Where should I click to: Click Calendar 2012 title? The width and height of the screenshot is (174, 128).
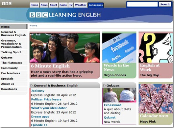click(x=154, y=116)
